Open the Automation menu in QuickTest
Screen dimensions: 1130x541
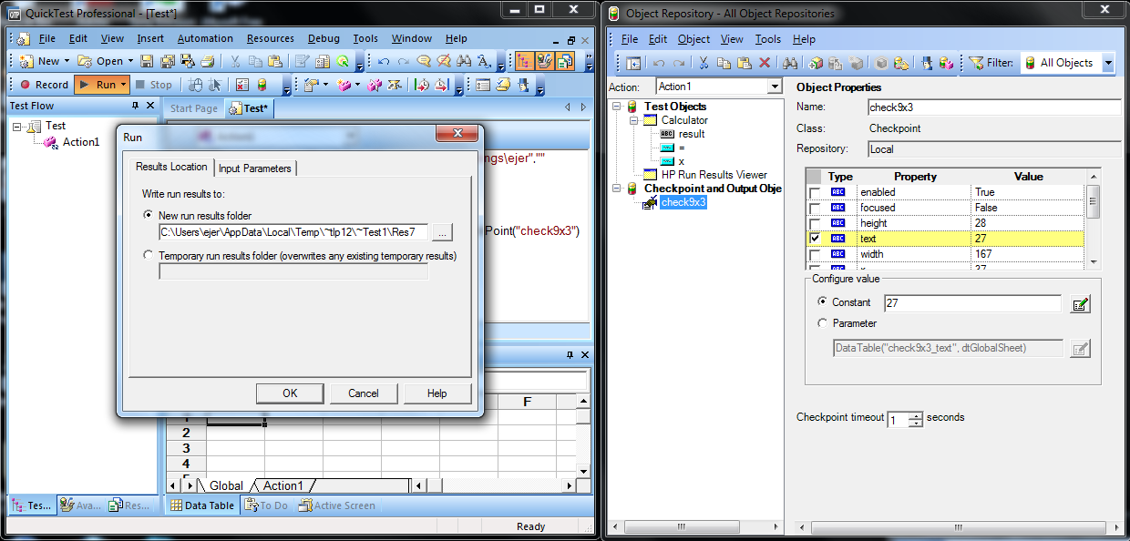tap(205, 38)
